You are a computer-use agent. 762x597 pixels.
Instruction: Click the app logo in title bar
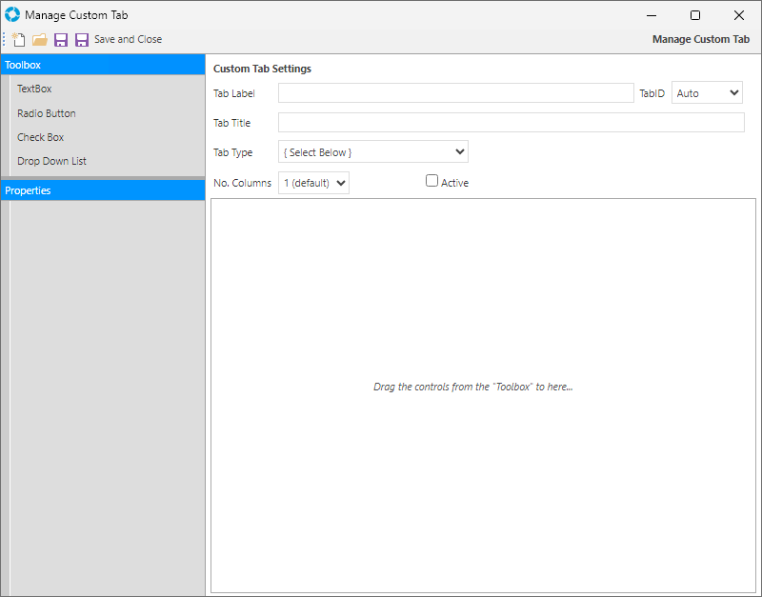tap(12, 15)
